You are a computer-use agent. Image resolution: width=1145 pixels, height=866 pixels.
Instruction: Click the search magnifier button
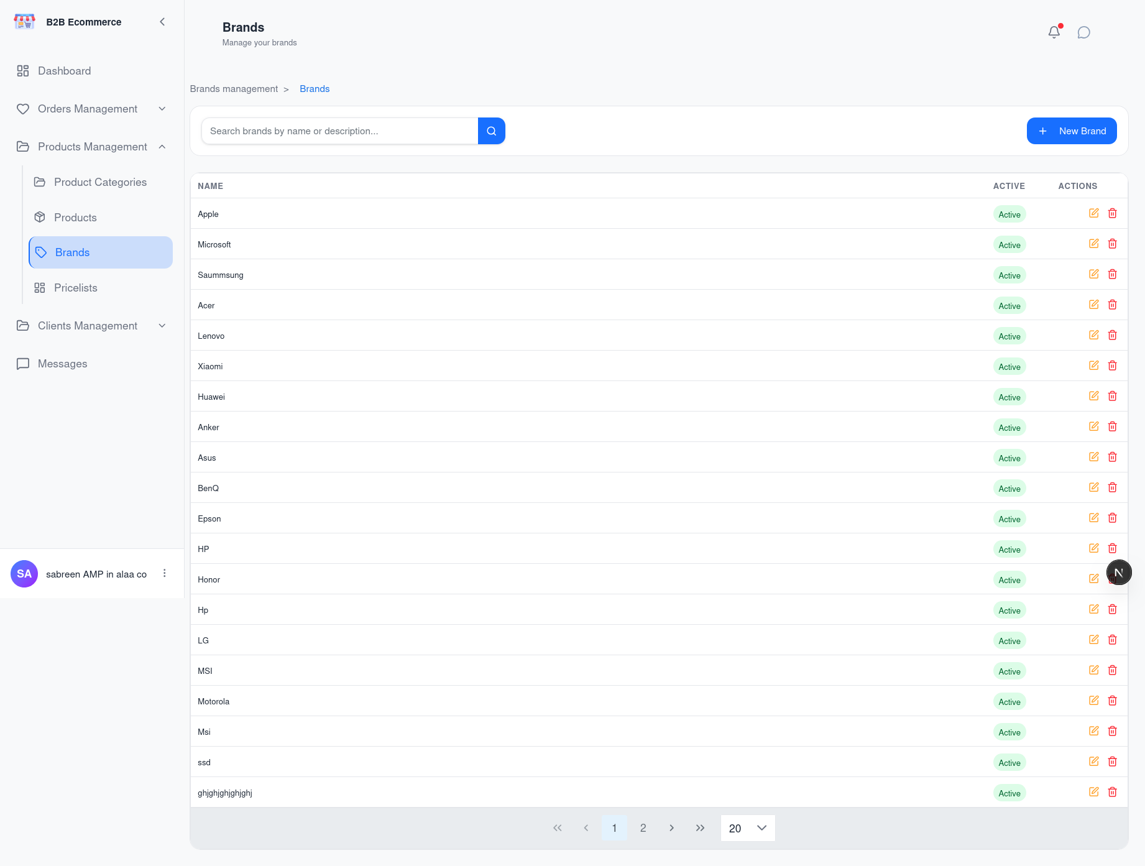[492, 131]
